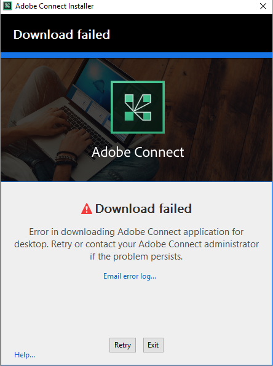The image size is (273, 366).
Task: Close the Adobe Connect Installer window
Action: click(x=263, y=6)
